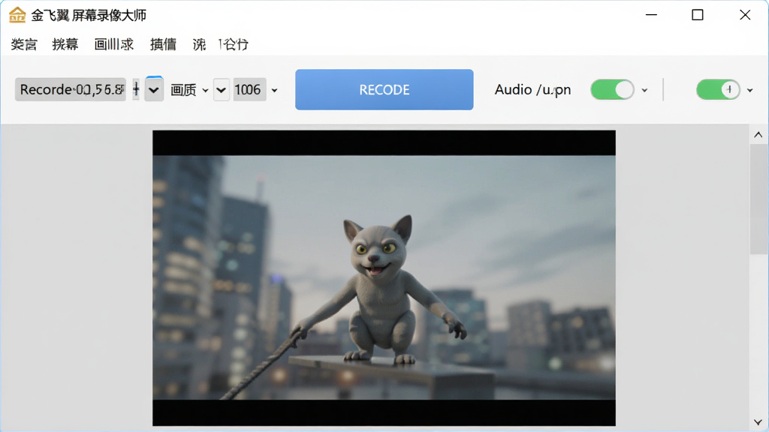Open dropdown arrow next to Audio switch
This screenshot has width=769, height=432.
644,90
